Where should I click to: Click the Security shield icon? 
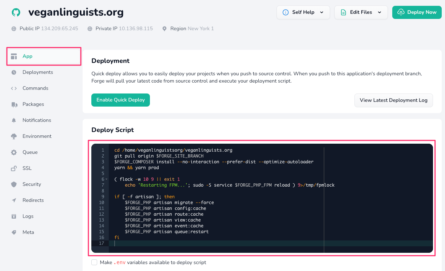[14, 184]
